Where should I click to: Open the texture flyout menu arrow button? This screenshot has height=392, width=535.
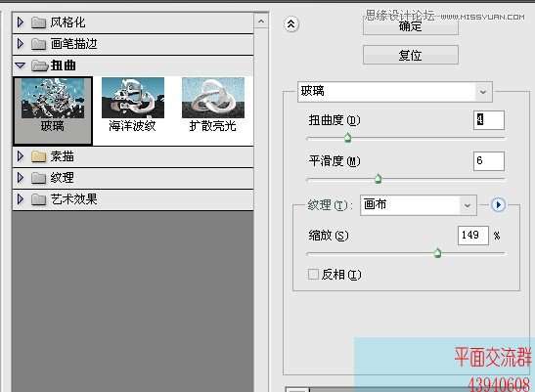coord(498,205)
